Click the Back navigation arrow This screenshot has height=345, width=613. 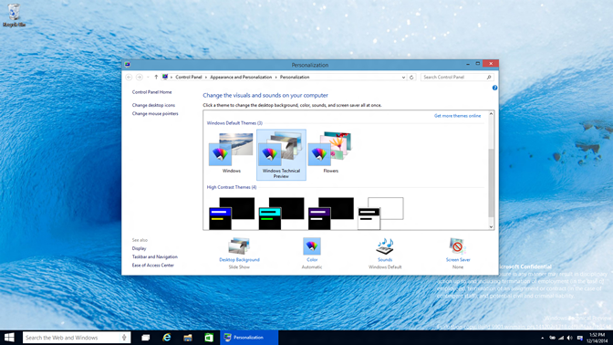click(129, 78)
